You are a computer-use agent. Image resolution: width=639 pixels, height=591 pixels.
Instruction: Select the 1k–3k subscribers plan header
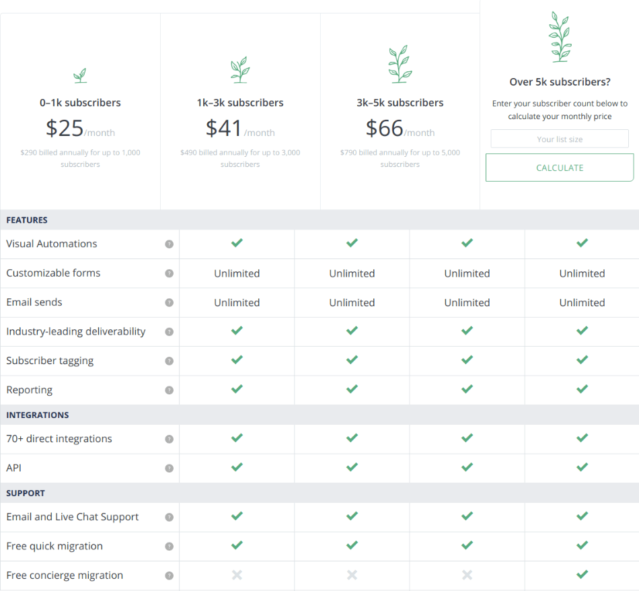(x=240, y=102)
